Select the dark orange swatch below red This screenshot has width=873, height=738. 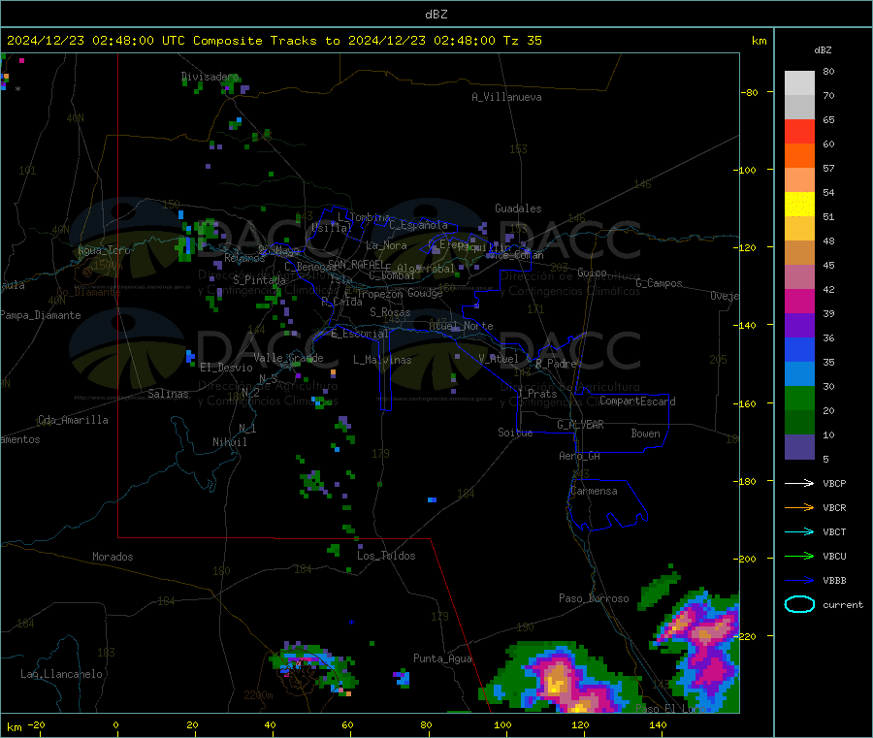point(799,156)
